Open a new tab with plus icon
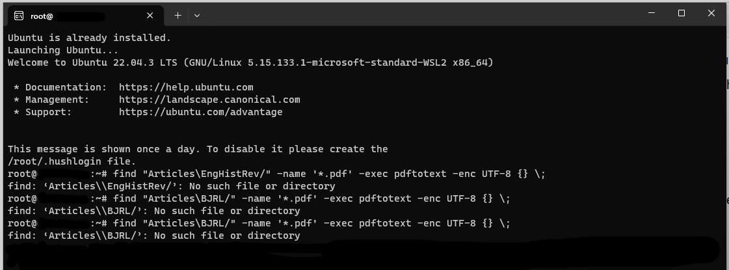Screen dimensions: 729x270 click(x=178, y=16)
